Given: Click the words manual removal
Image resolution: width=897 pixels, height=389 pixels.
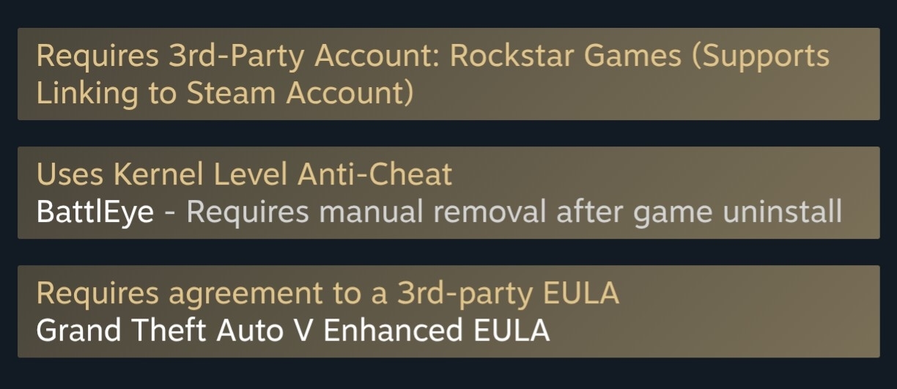Looking at the screenshot, I should tap(433, 212).
